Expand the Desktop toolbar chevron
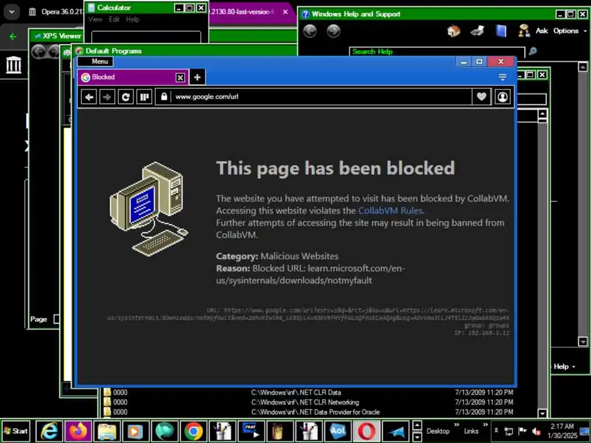 457,425
